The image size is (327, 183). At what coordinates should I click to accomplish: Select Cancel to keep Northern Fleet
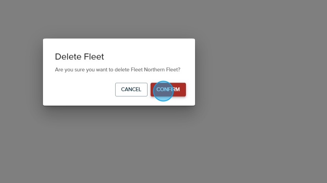point(131,89)
